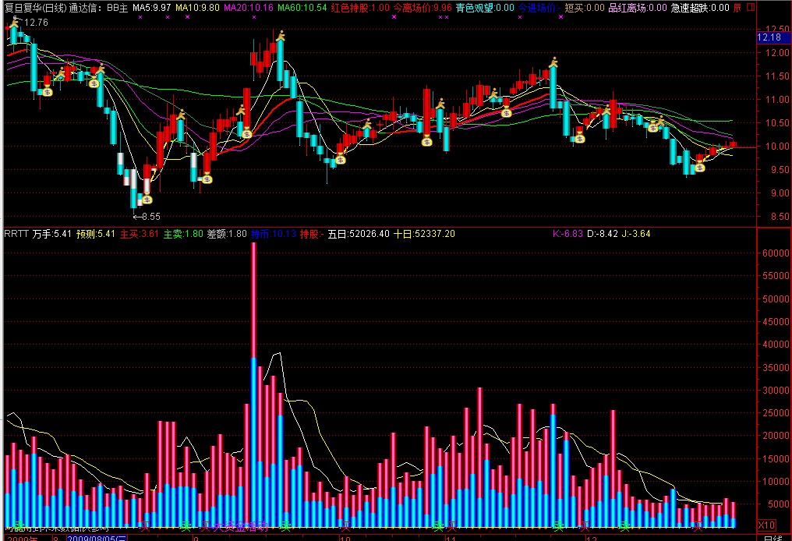The width and height of the screenshot is (792, 541).
Task: Click the 差额:1.80 value
Action: (x=227, y=234)
